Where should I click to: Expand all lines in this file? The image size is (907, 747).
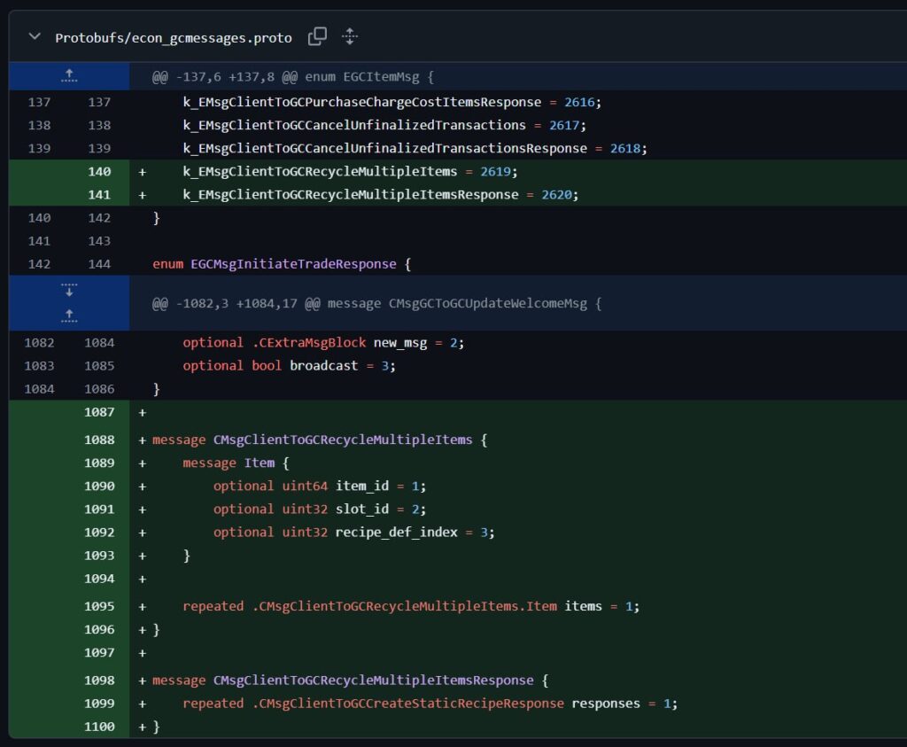pyautogui.click(x=350, y=36)
